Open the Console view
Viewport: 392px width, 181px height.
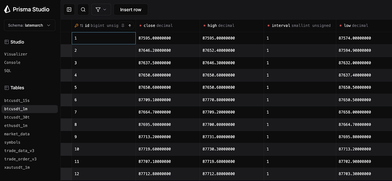pos(12,62)
